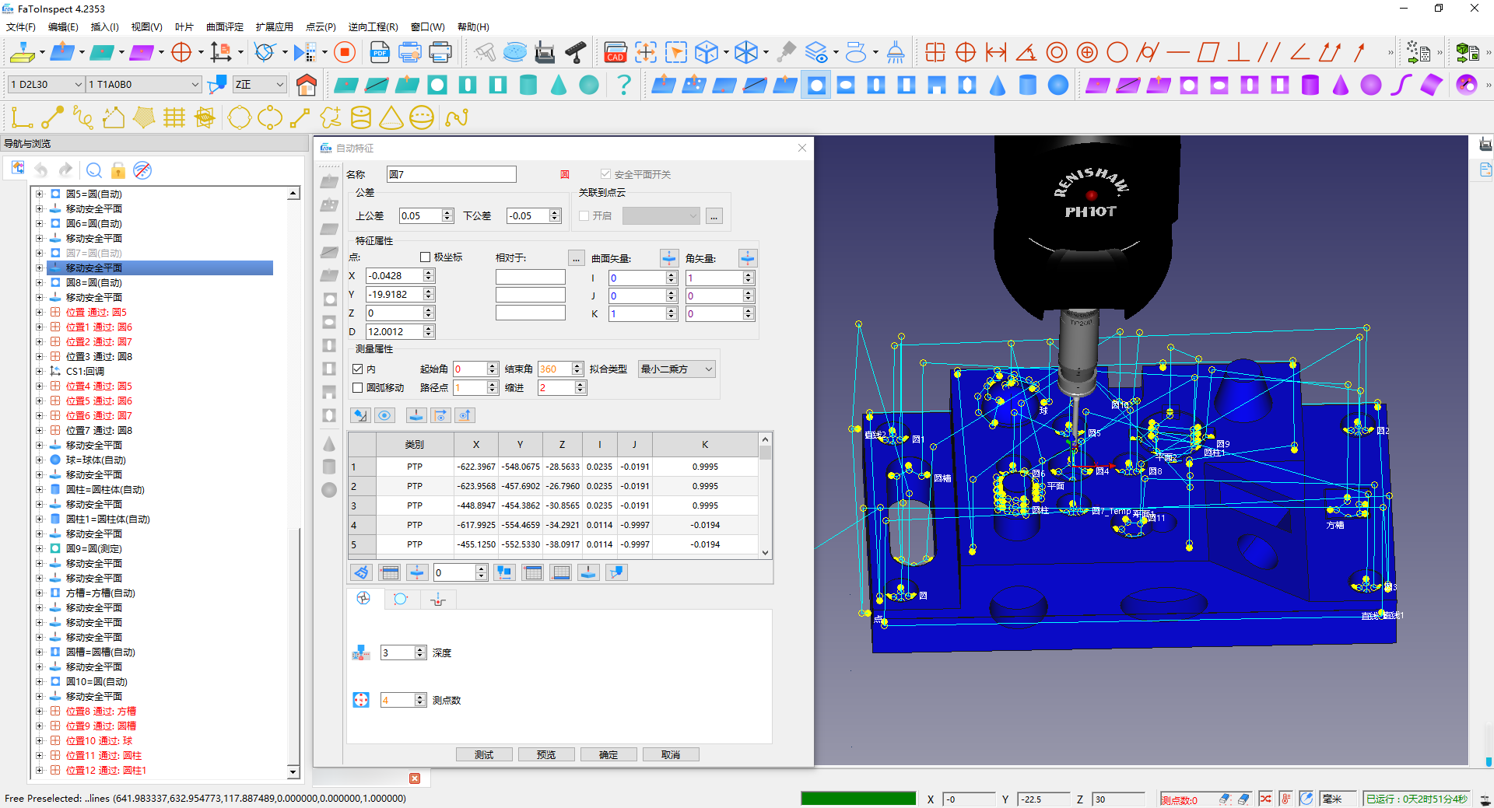1494x808 pixels.
Task: Click the 名称 field containing 圆7
Action: click(x=451, y=174)
